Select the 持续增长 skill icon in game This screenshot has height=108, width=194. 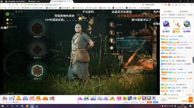tap(112, 25)
